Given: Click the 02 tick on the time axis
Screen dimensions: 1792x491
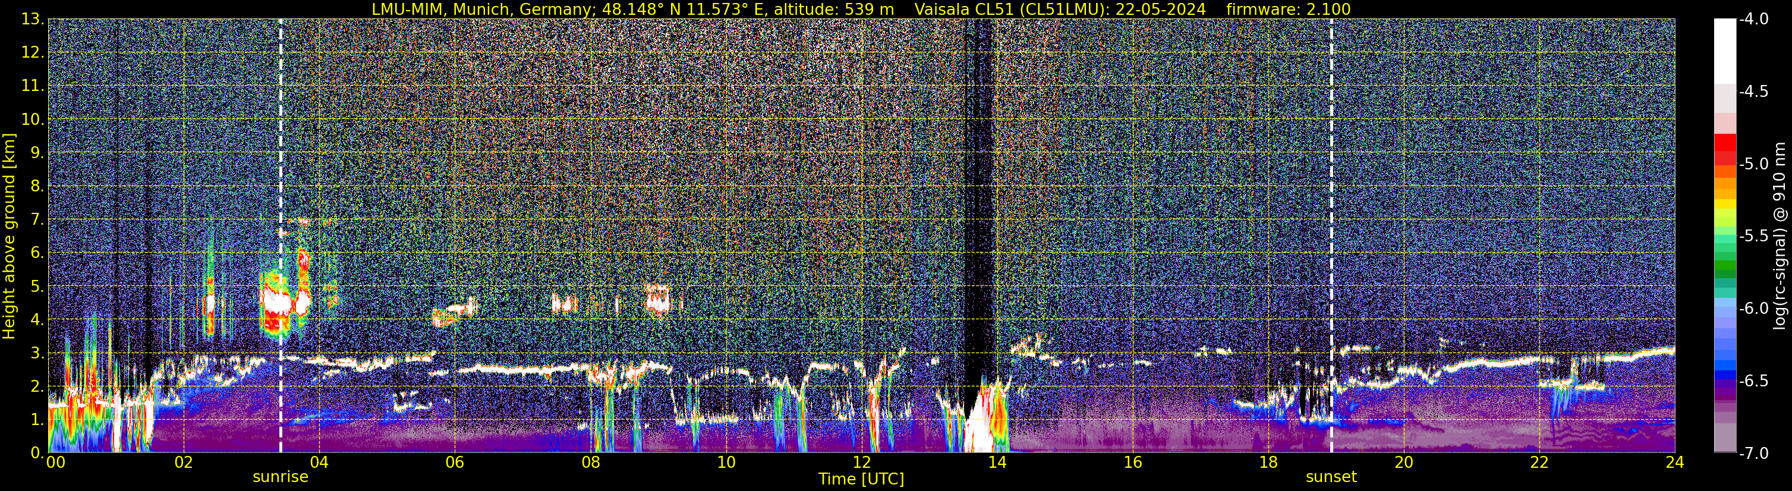Looking at the screenshot, I should click(184, 462).
